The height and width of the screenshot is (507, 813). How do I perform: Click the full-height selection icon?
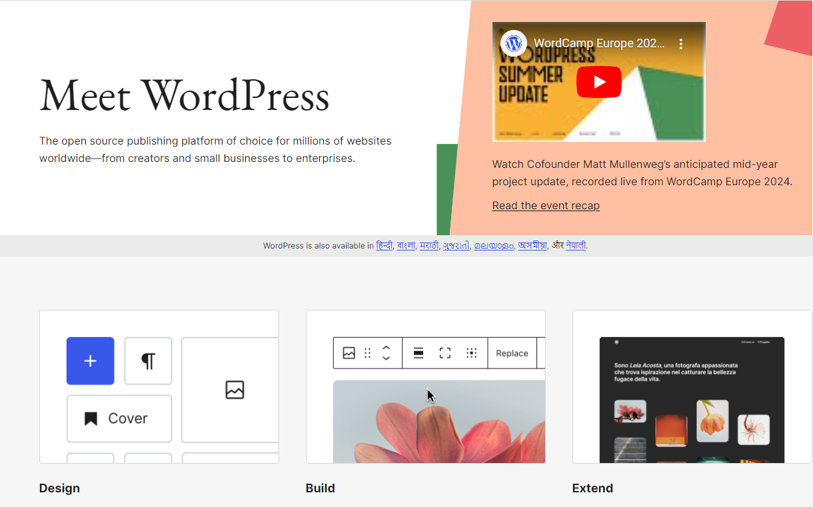pos(445,352)
